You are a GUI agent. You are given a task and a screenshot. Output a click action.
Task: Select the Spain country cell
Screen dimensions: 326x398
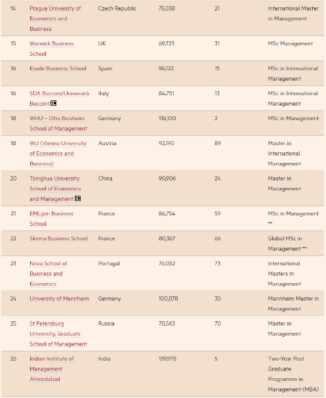click(105, 68)
